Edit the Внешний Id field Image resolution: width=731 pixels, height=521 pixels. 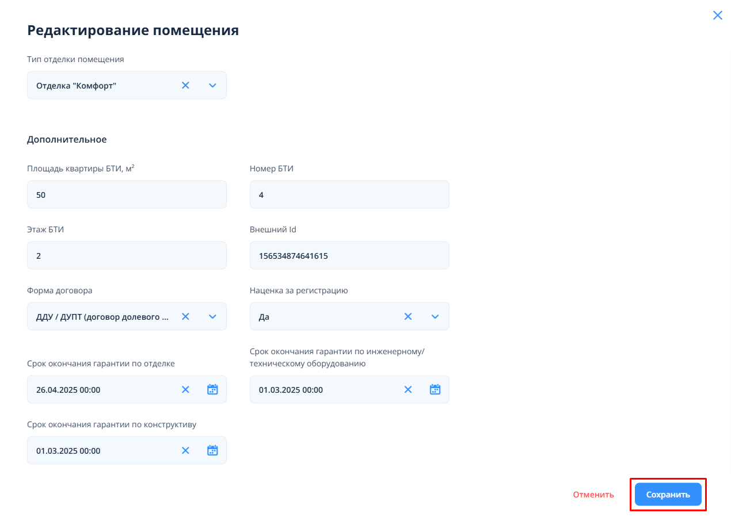[x=349, y=256]
